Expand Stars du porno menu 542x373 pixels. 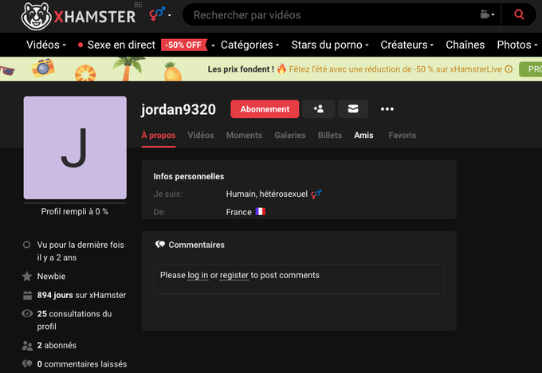[x=330, y=45]
